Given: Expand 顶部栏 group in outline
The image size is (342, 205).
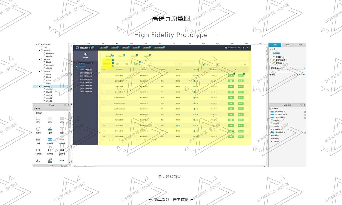Looking at the screenshot, I should (270, 118).
